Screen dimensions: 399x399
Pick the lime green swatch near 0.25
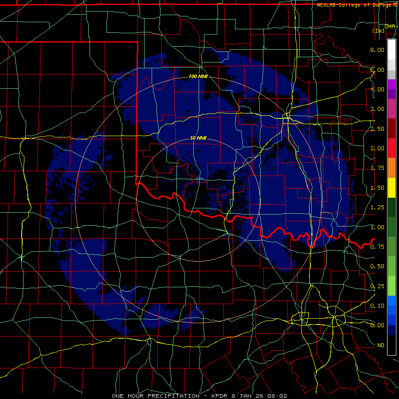[391, 286]
